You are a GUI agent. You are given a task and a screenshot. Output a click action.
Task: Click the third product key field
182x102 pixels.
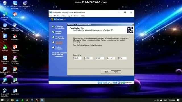(100, 58)
